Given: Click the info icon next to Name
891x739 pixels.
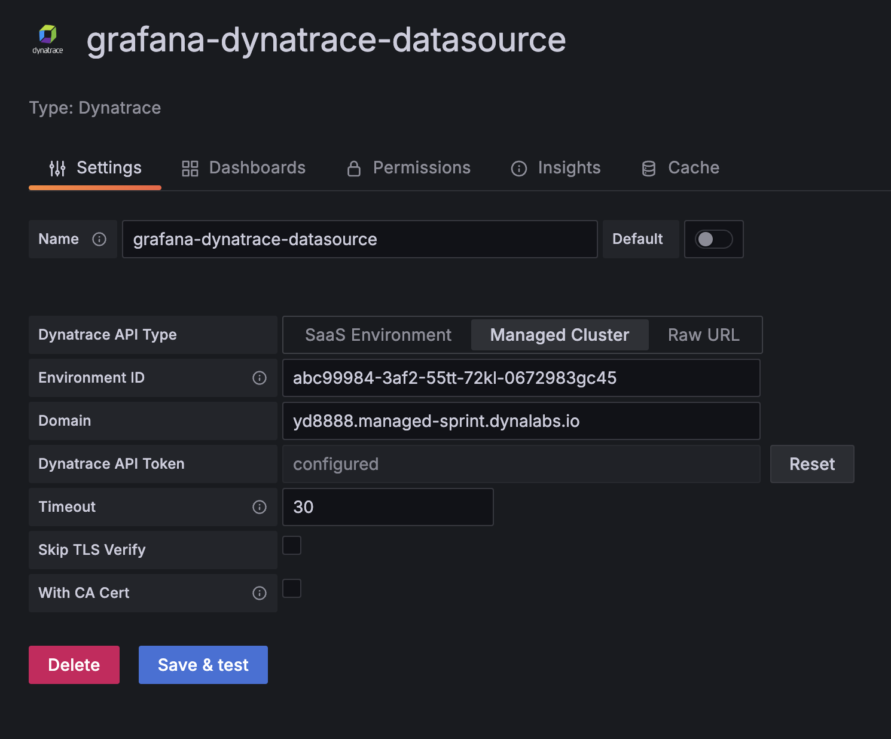Looking at the screenshot, I should (99, 239).
